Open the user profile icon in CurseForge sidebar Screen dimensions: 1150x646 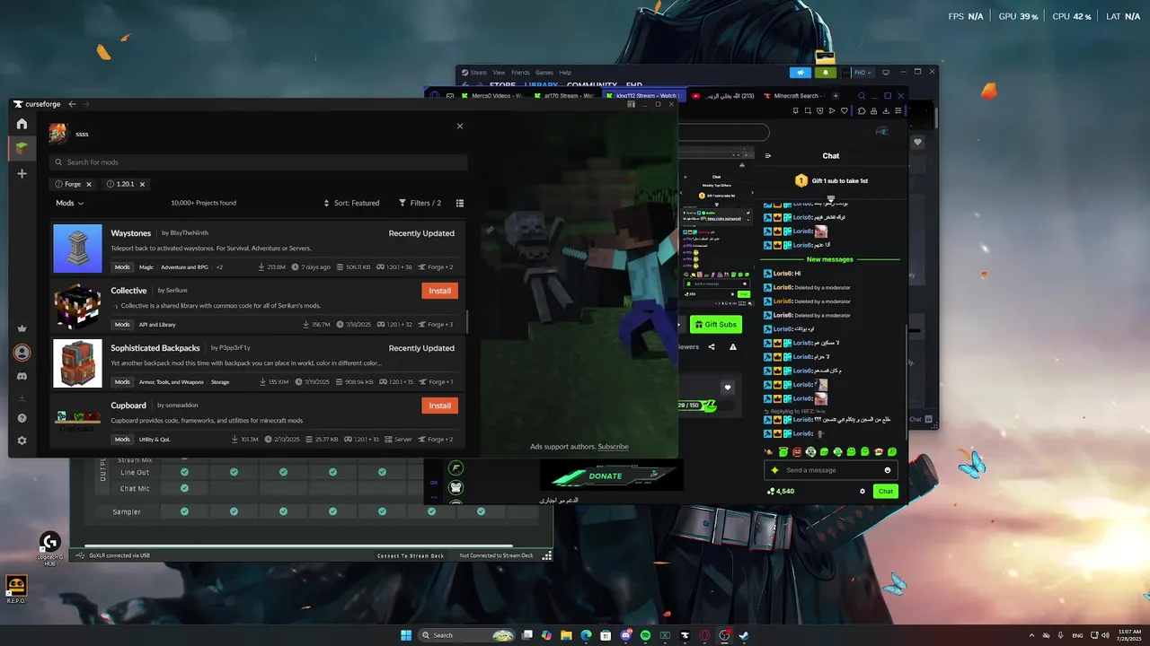click(22, 353)
